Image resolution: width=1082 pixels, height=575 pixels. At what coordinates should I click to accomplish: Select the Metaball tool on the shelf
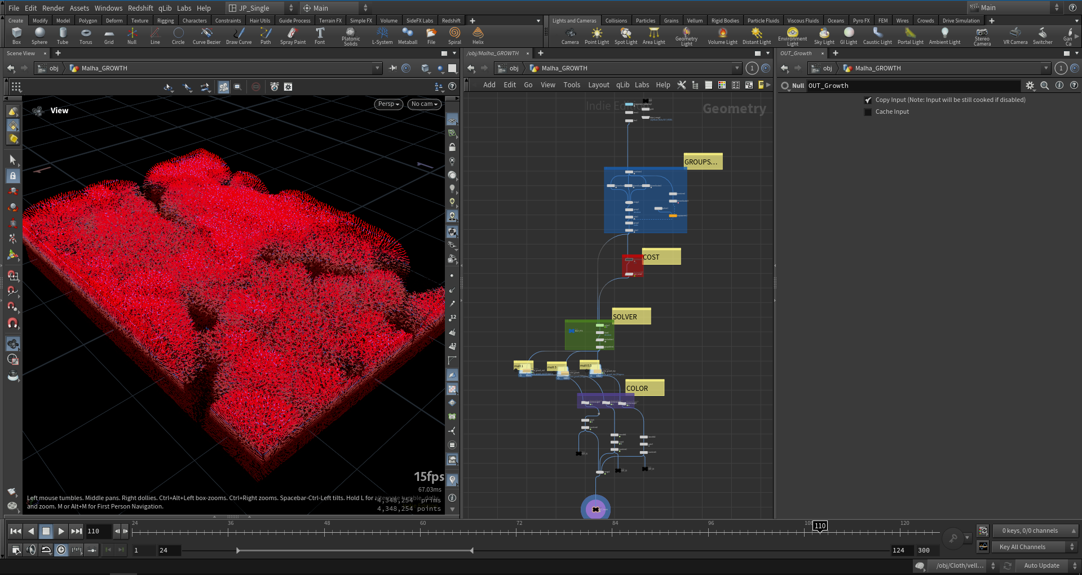point(407,35)
